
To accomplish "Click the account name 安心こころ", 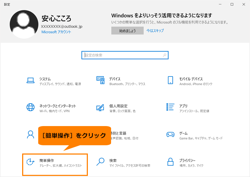I will pos(56,19).
